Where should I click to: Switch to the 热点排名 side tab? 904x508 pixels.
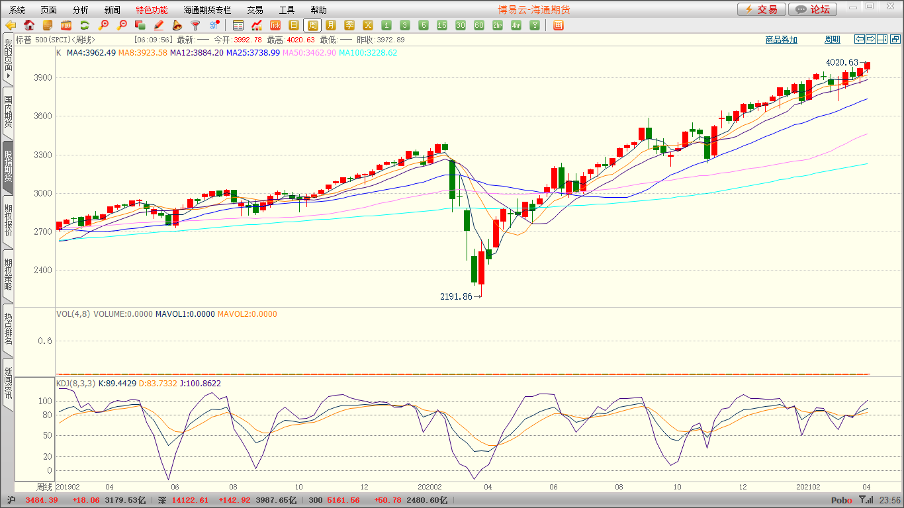[8, 329]
